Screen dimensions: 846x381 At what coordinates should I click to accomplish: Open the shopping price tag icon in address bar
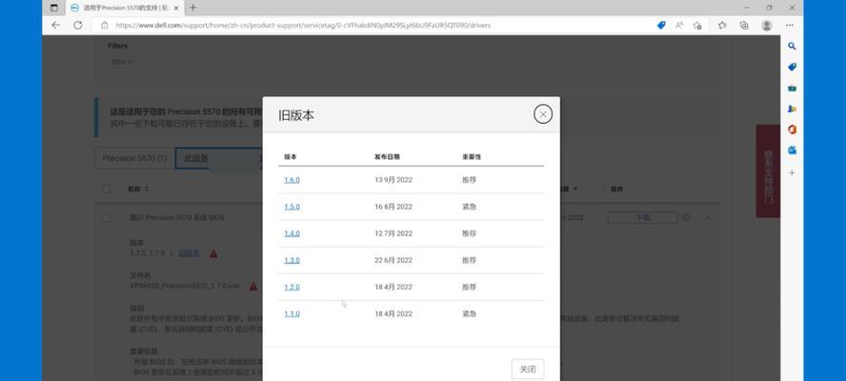click(x=661, y=26)
